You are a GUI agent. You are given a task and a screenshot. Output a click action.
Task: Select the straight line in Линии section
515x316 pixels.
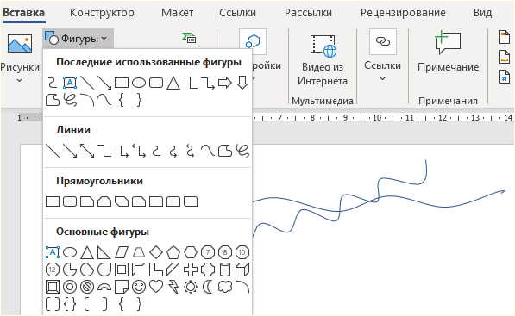coord(53,151)
